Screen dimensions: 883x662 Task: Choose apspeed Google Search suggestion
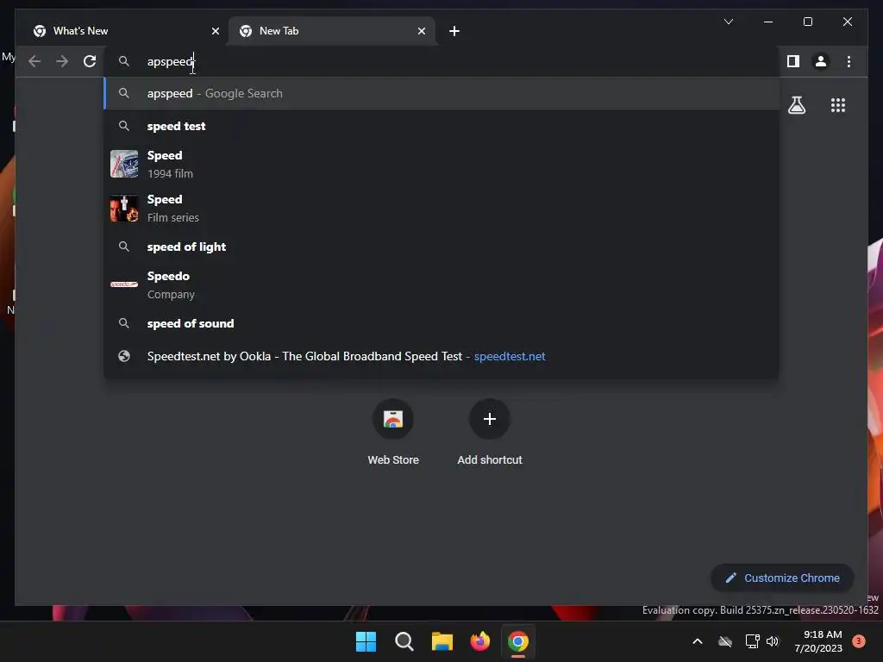tap(442, 93)
